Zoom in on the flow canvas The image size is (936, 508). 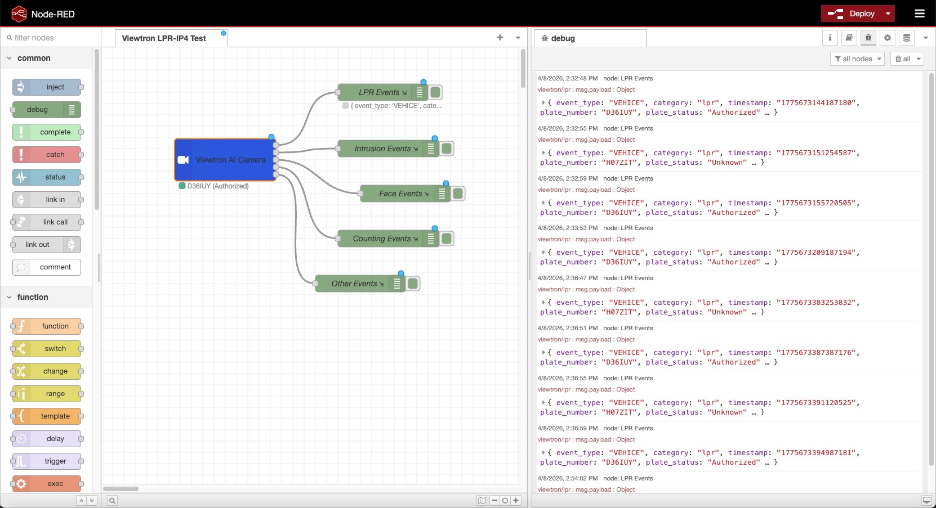(x=516, y=500)
